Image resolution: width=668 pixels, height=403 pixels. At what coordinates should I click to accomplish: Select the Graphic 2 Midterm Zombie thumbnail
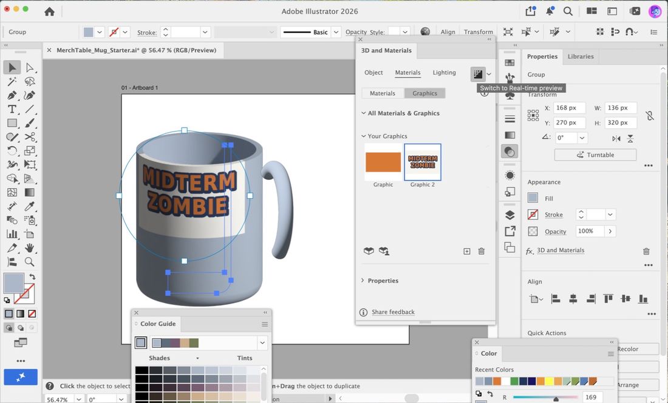[423, 162]
